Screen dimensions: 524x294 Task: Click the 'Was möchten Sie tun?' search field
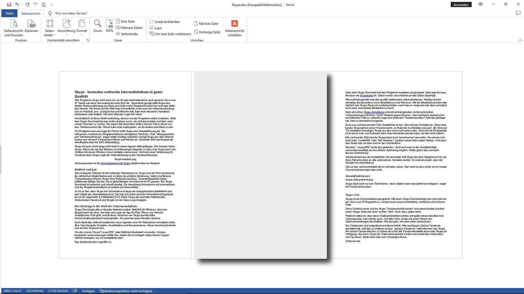coord(71,13)
